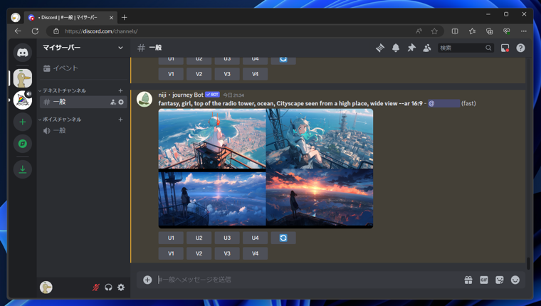Edit 一般 text channel settings gear
Viewport: 541px width, 306px height.
(x=121, y=102)
